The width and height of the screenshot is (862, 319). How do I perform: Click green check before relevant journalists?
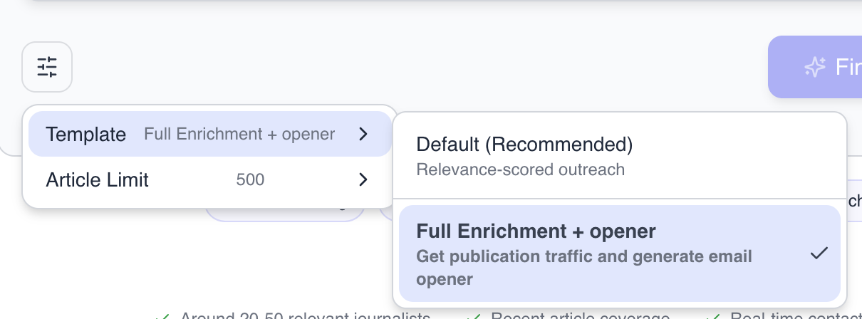click(163, 315)
